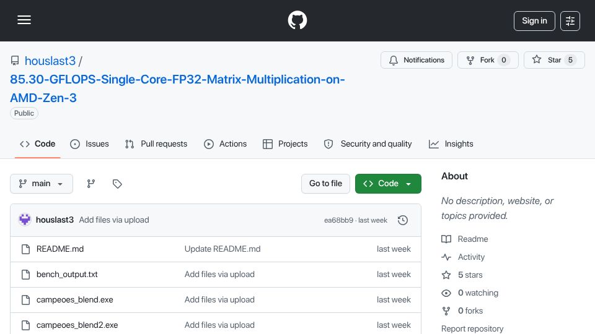Expand the green Code dropdown
595x334 pixels.
coord(388,184)
